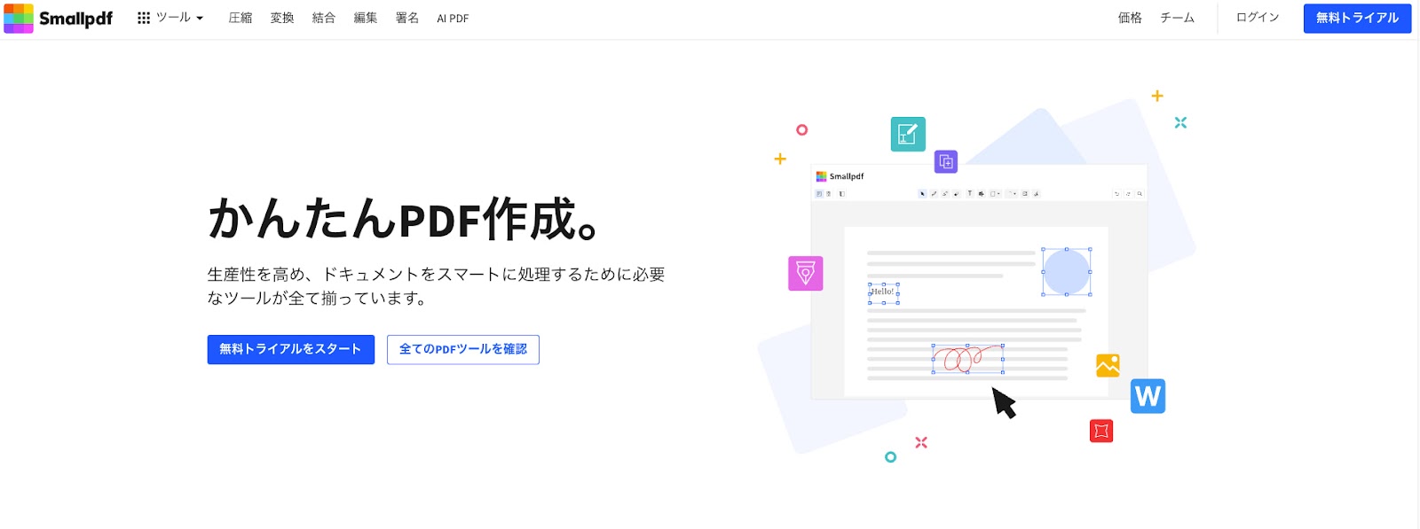Click the teal edit document icon in the illustration

click(908, 134)
